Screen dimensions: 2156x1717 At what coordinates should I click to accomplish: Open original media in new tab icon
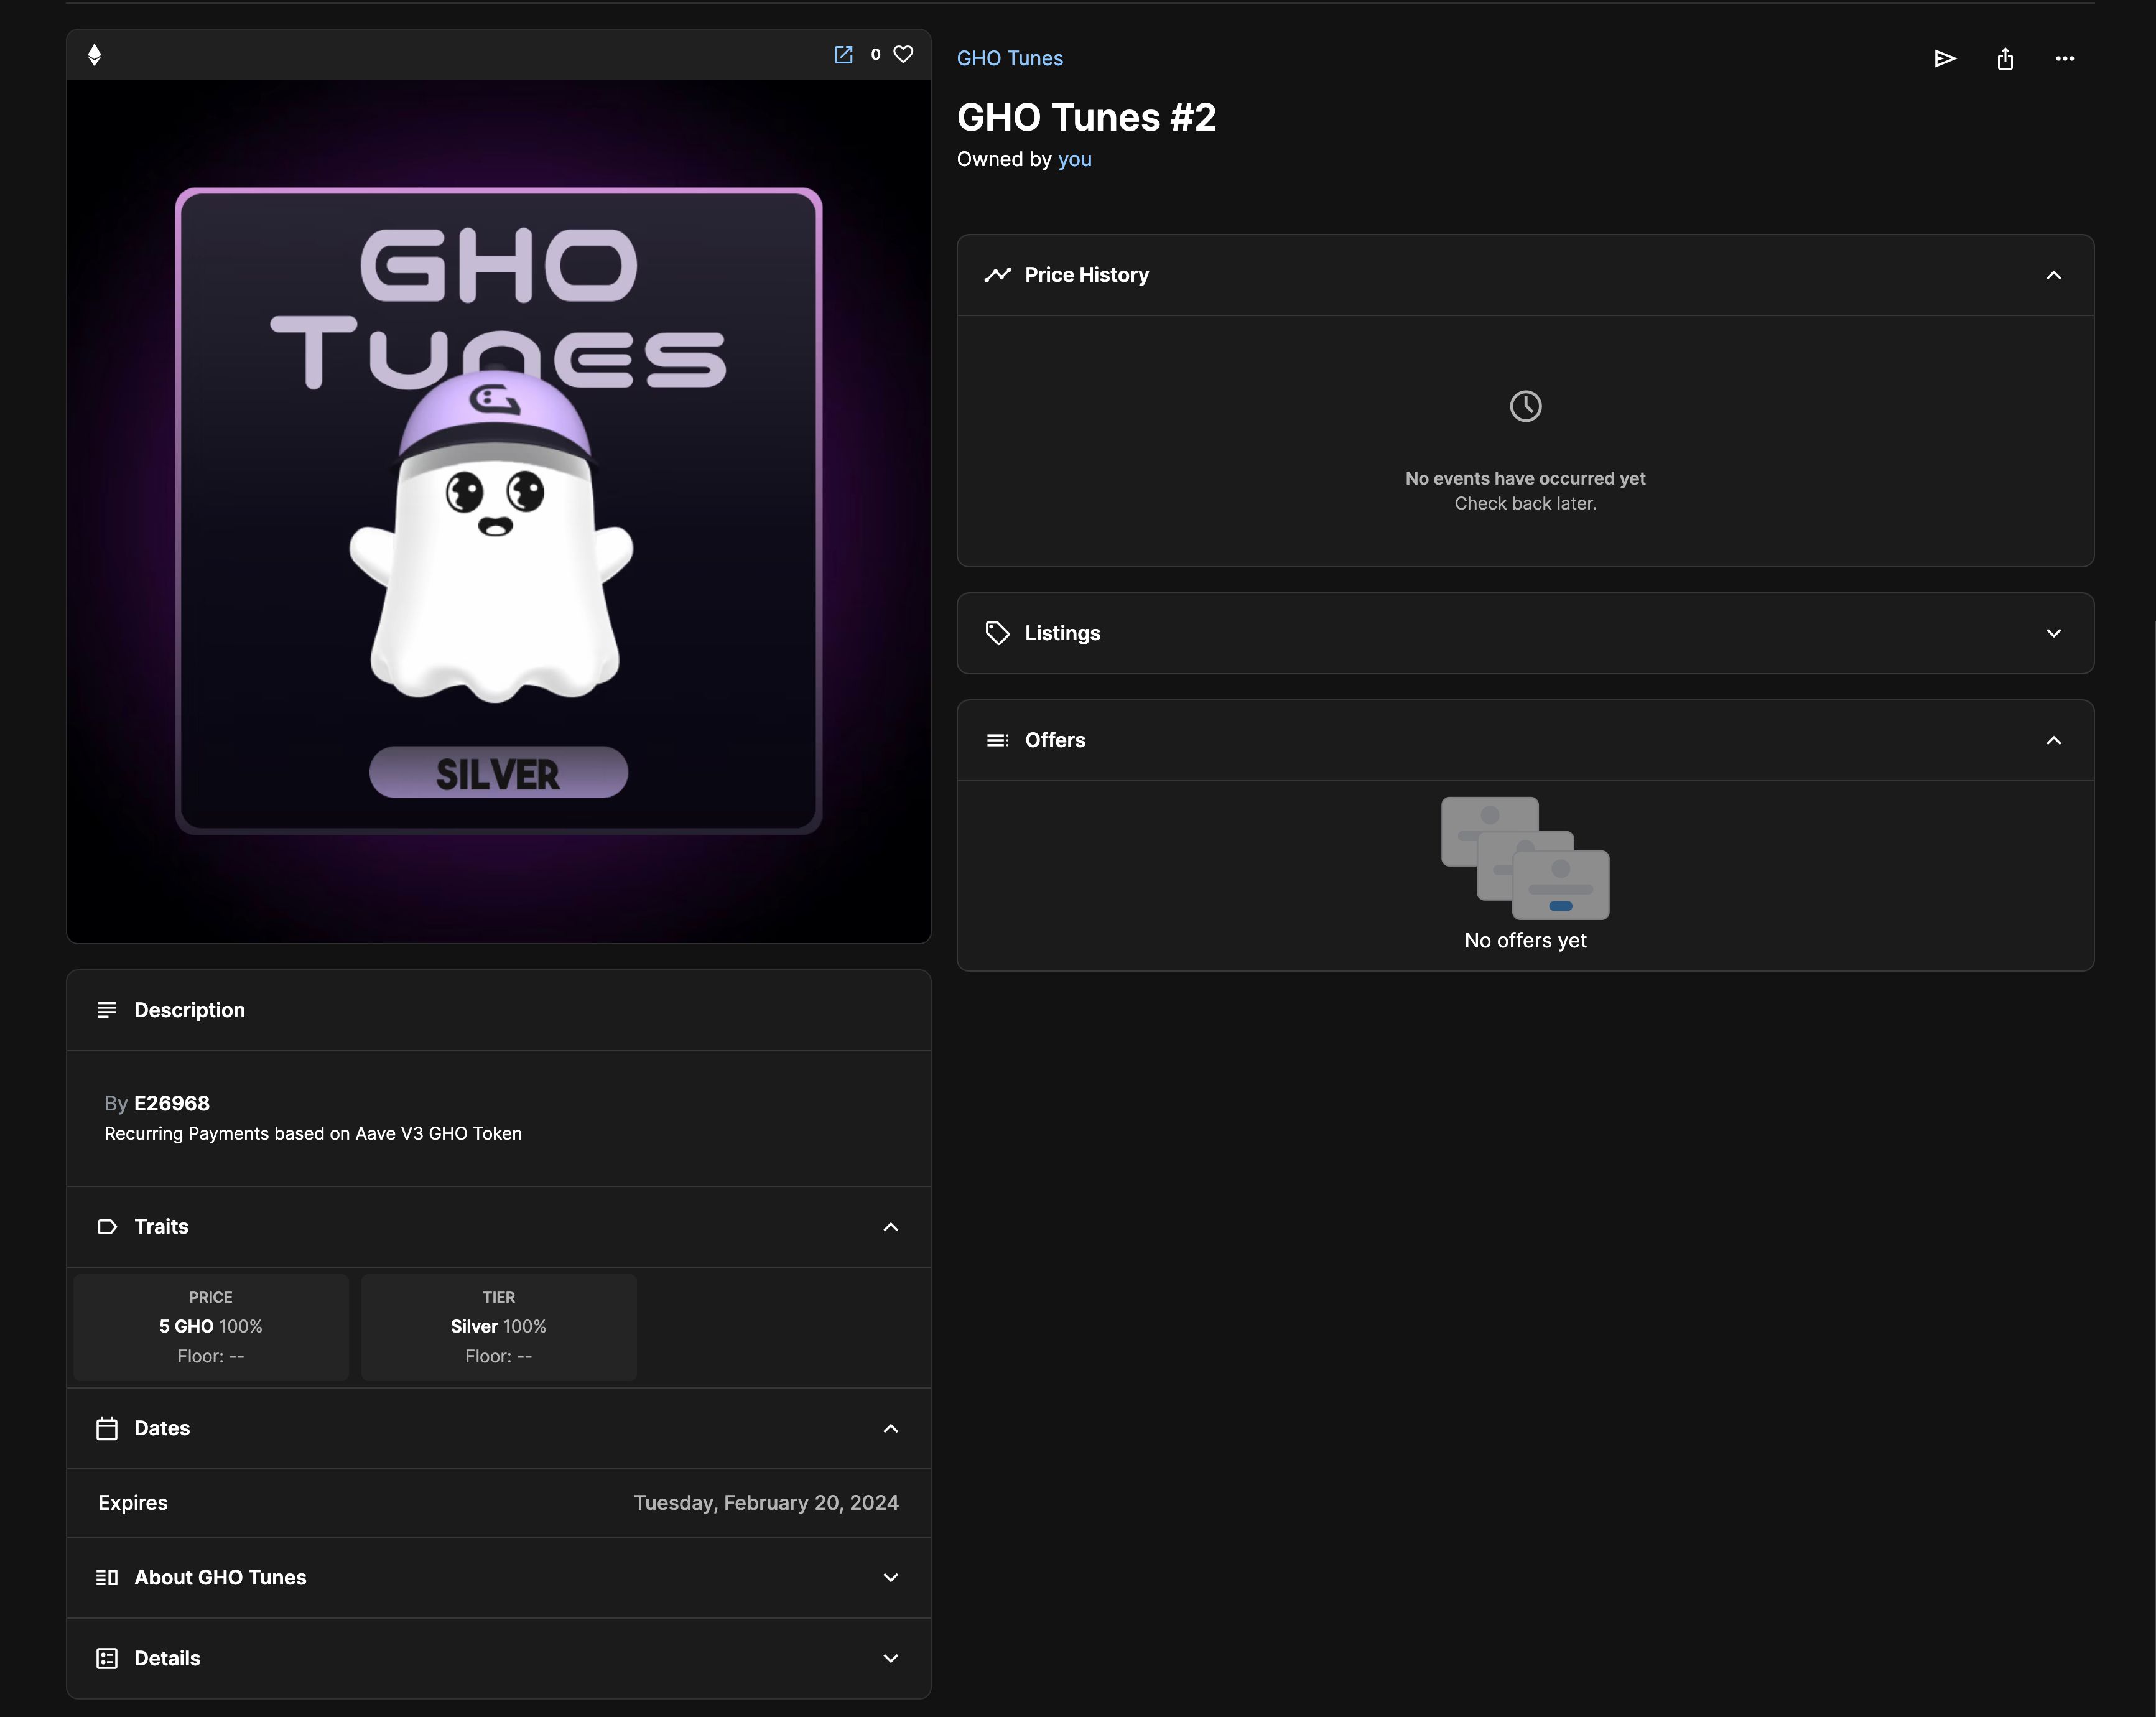(843, 55)
